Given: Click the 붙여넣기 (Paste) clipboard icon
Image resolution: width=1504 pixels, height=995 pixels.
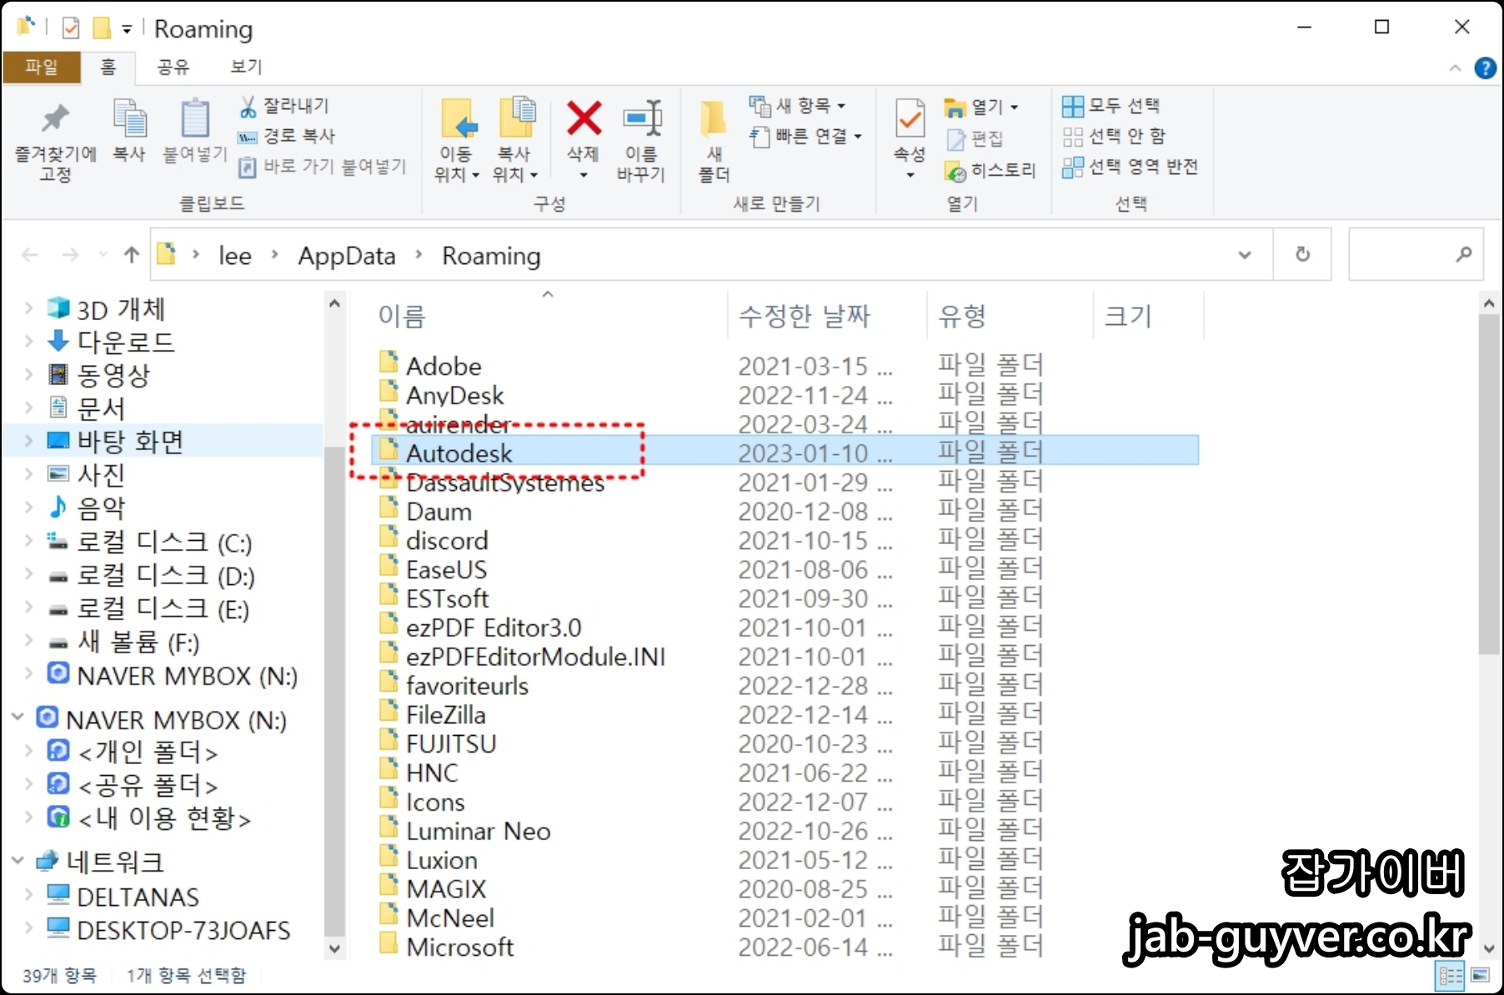Looking at the screenshot, I should 195,130.
